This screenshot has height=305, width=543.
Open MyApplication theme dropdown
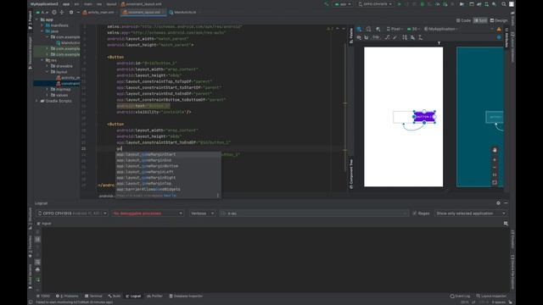click(440, 29)
